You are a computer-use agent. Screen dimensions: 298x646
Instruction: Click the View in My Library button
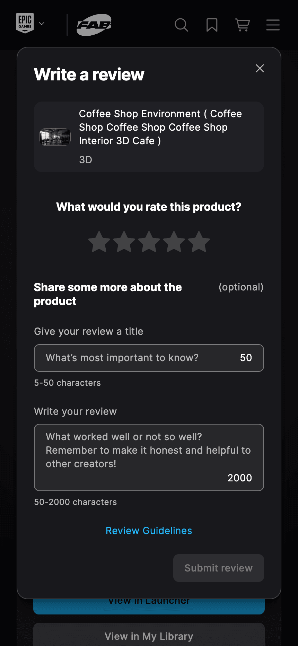149,636
